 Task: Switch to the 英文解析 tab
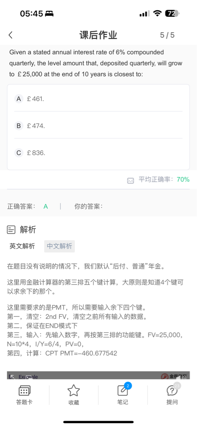click(x=22, y=246)
